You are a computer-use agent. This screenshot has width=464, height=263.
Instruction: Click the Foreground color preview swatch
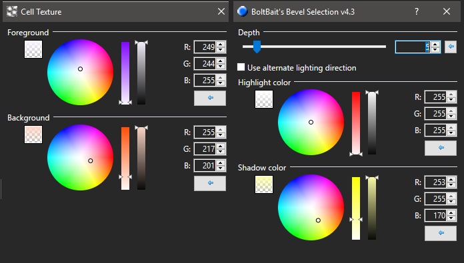(x=33, y=49)
